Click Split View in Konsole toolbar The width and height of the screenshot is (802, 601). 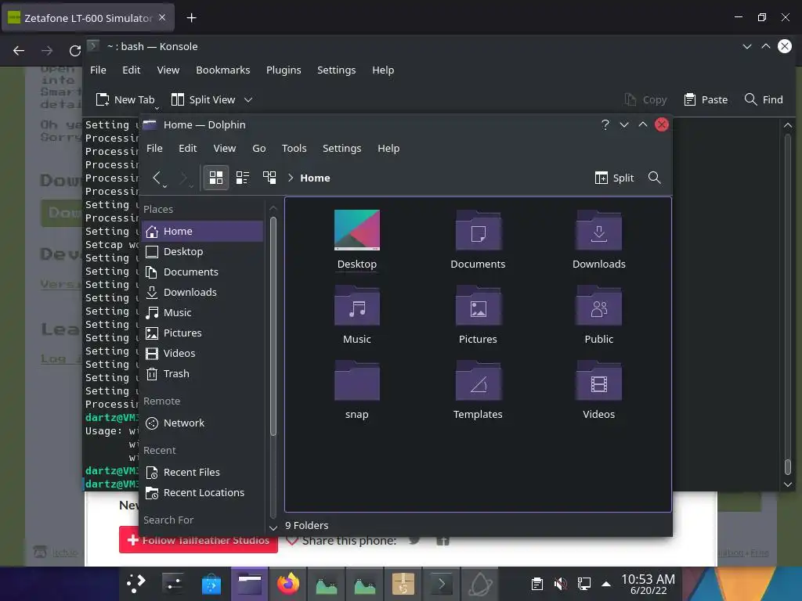click(x=204, y=99)
